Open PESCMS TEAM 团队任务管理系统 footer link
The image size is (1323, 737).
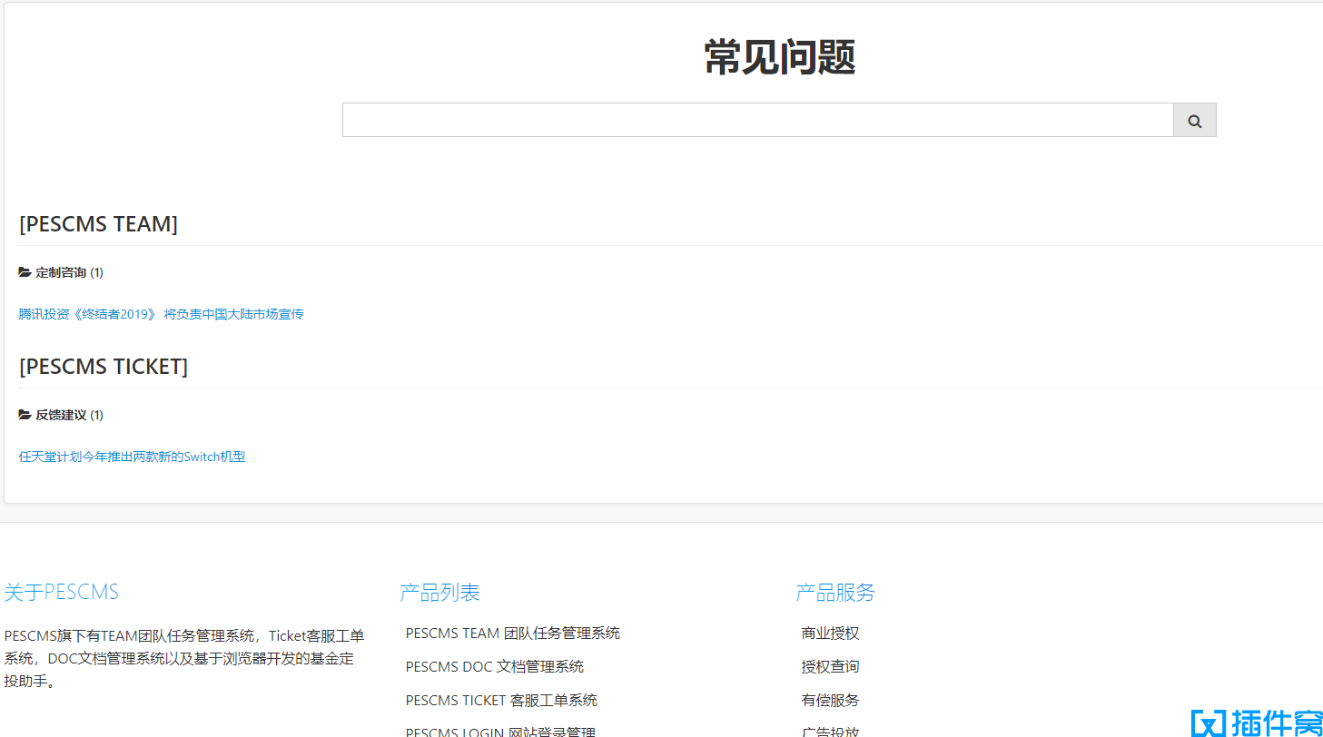click(513, 633)
